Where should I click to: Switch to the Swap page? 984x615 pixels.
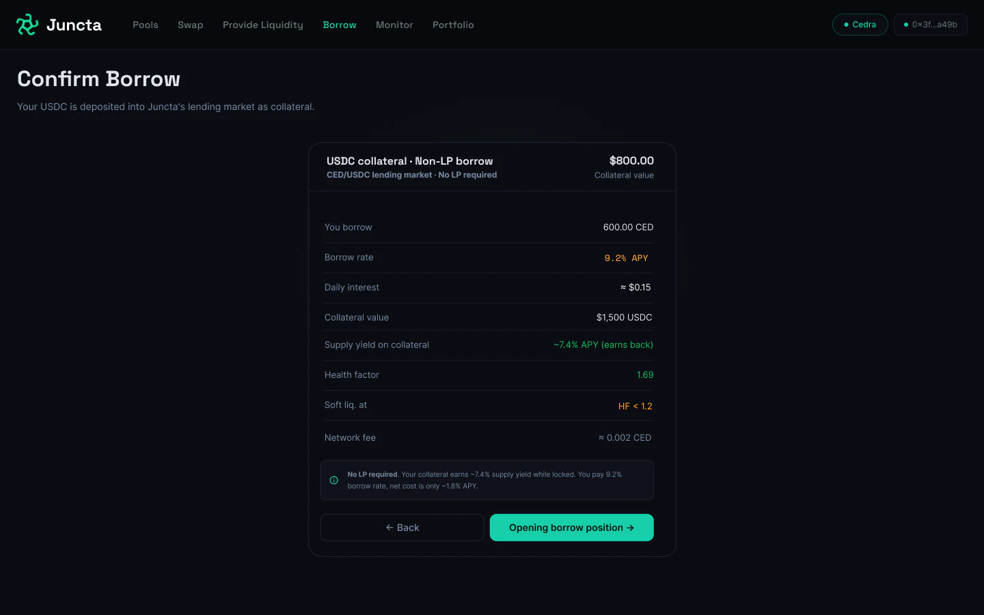(x=191, y=25)
